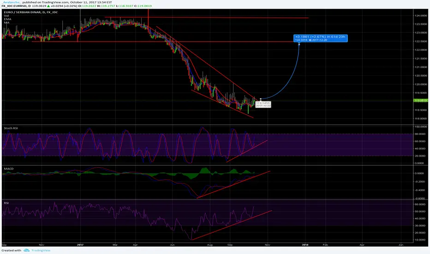Click the green up-arrow price change icon

pos(49,6)
